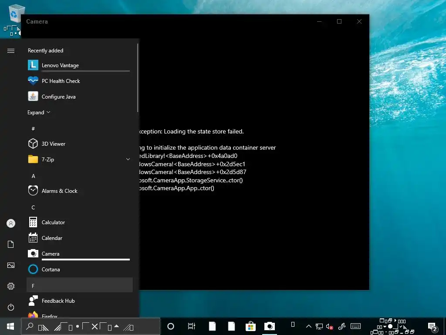Click the "CameraApp.App..ctor()" line
The width and height of the screenshot is (446, 335).
pyautogui.click(x=183, y=188)
